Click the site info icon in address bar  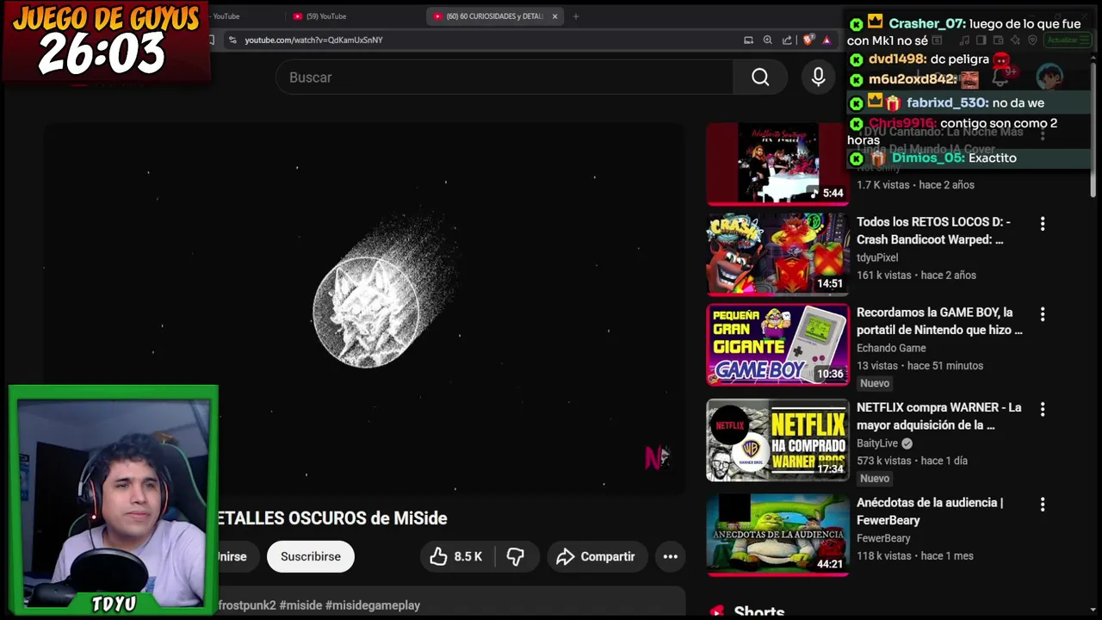tap(232, 40)
